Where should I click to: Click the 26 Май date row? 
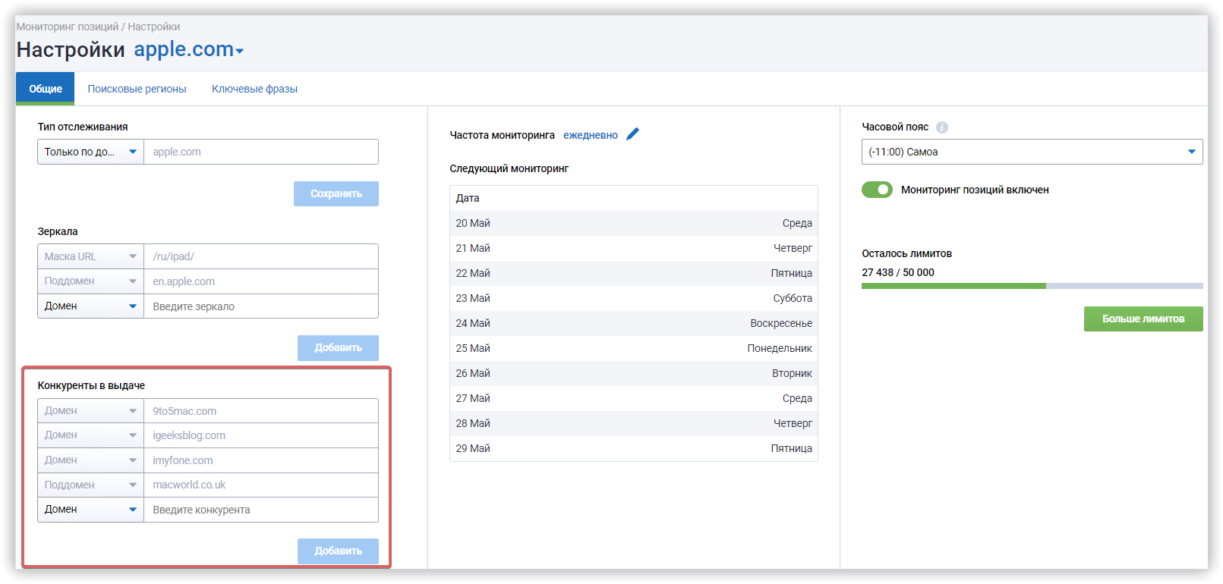pyautogui.click(x=634, y=373)
